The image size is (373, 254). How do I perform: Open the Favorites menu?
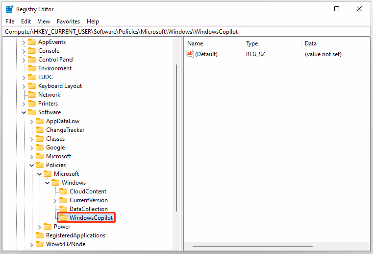click(x=68, y=21)
